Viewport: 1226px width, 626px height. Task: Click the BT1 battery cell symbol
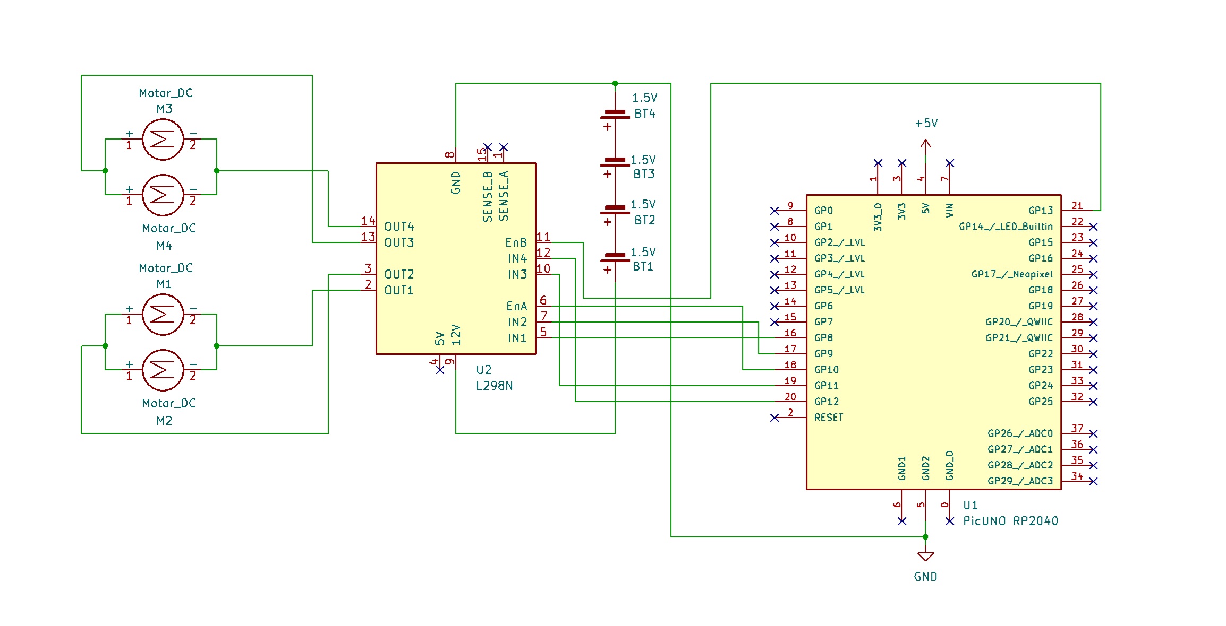pos(615,258)
